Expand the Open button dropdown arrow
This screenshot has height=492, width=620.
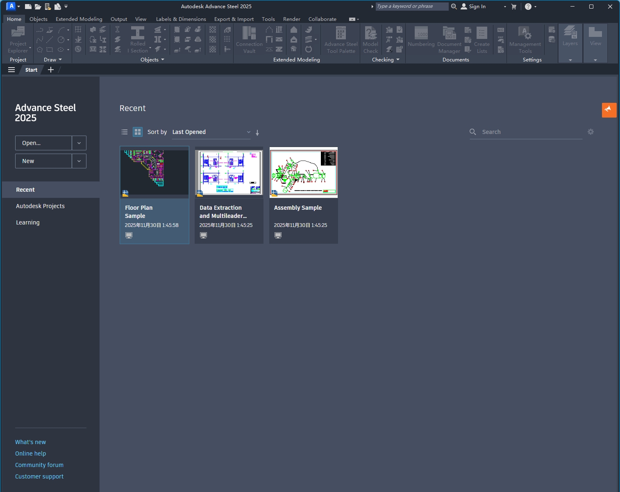click(x=79, y=143)
